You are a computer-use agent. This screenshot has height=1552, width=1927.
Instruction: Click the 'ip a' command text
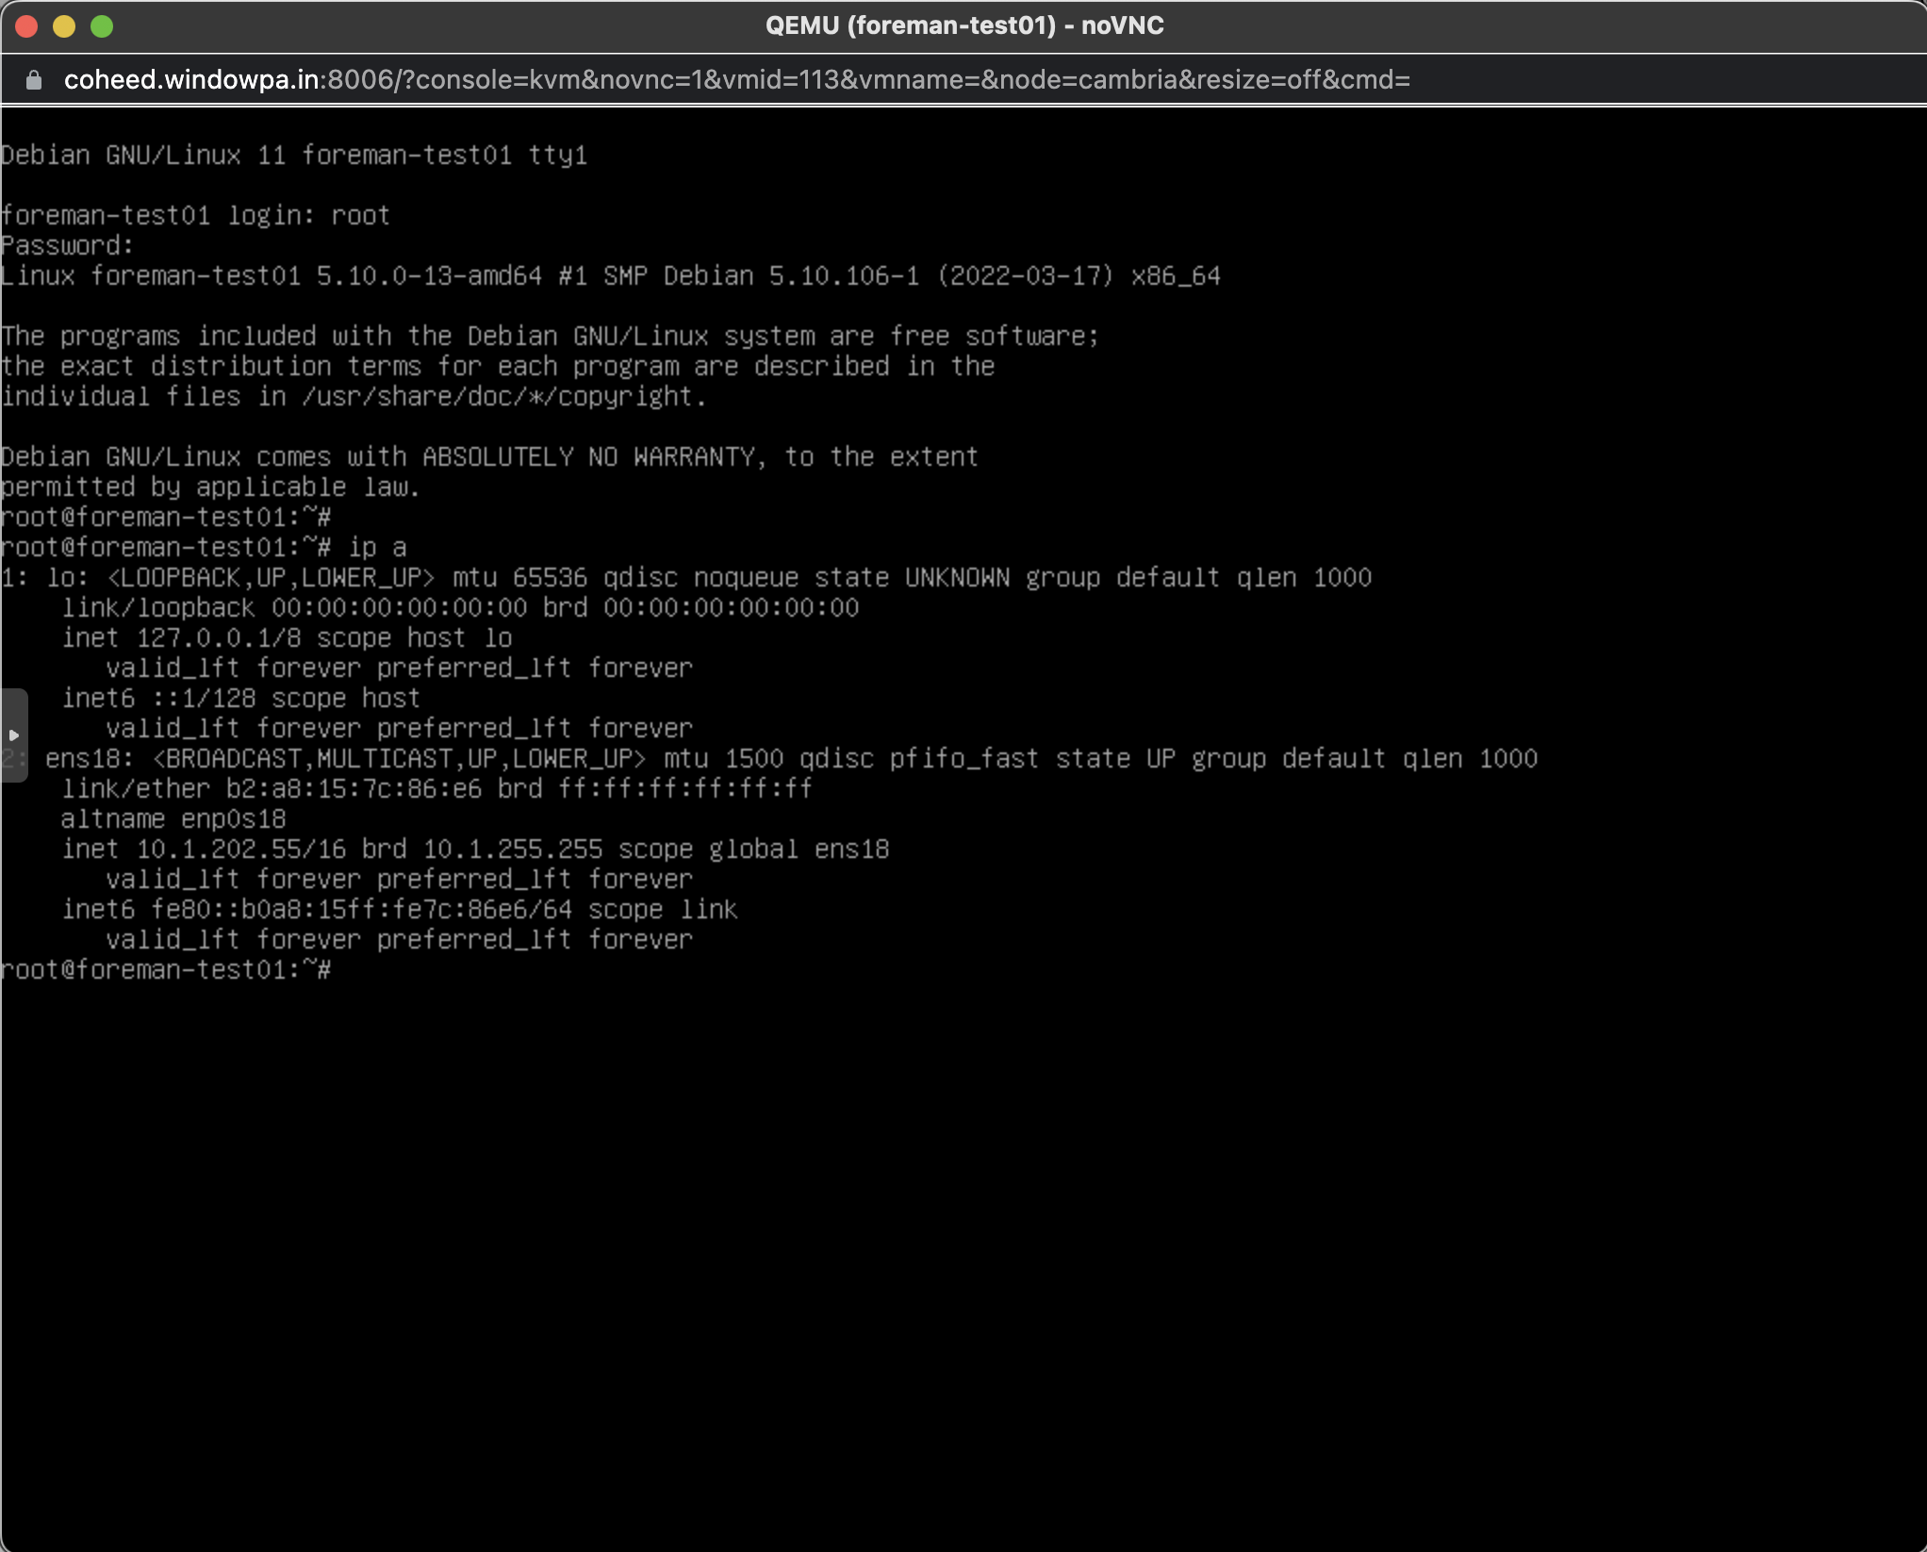(377, 547)
